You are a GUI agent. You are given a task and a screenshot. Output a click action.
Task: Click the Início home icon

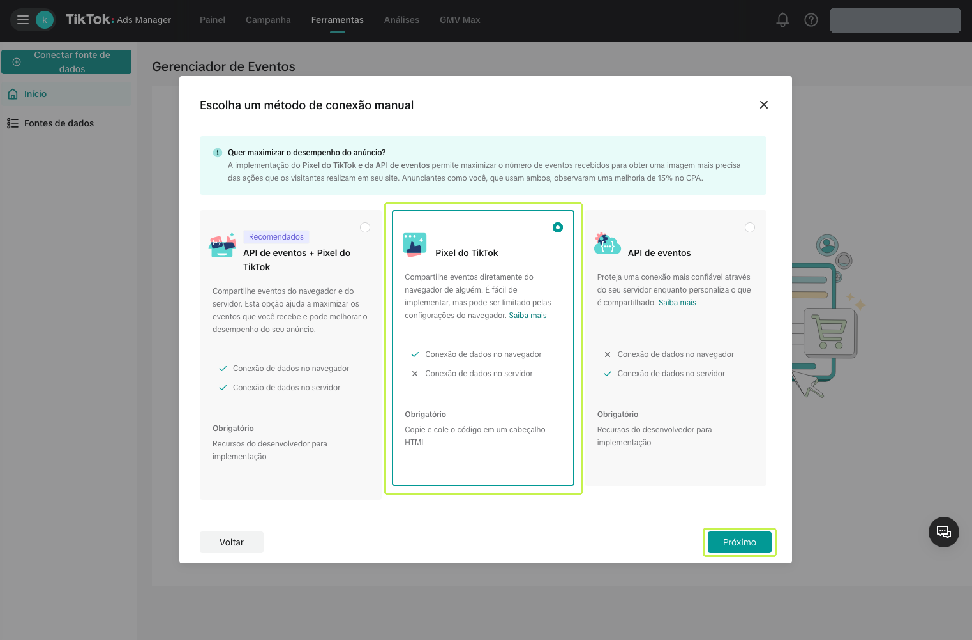tap(13, 94)
